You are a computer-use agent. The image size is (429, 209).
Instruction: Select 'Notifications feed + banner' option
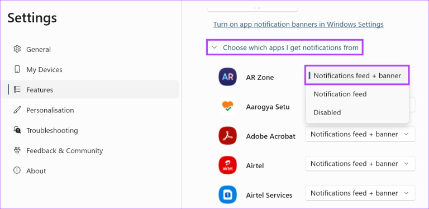click(x=357, y=75)
